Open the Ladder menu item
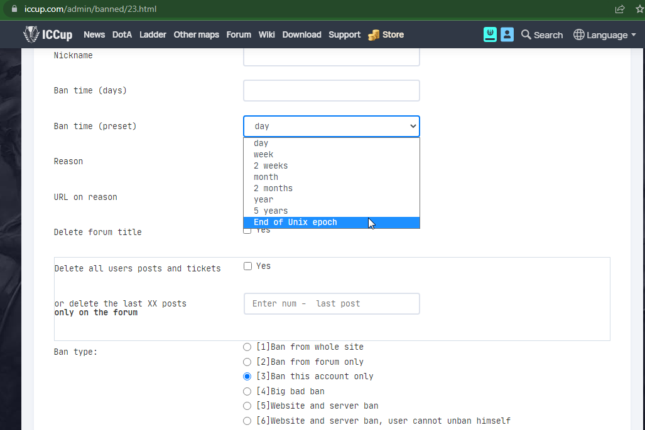 coord(153,34)
